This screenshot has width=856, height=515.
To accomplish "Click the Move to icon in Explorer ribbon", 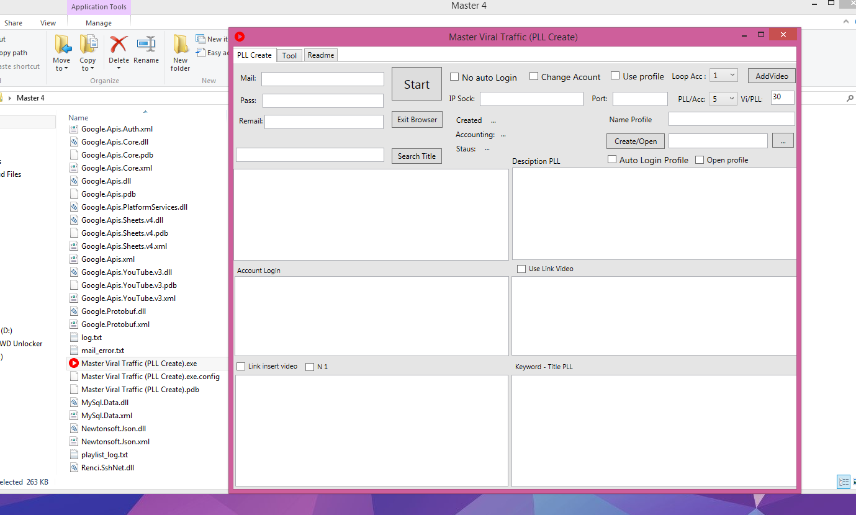I will pyautogui.click(x=62, y=44).
